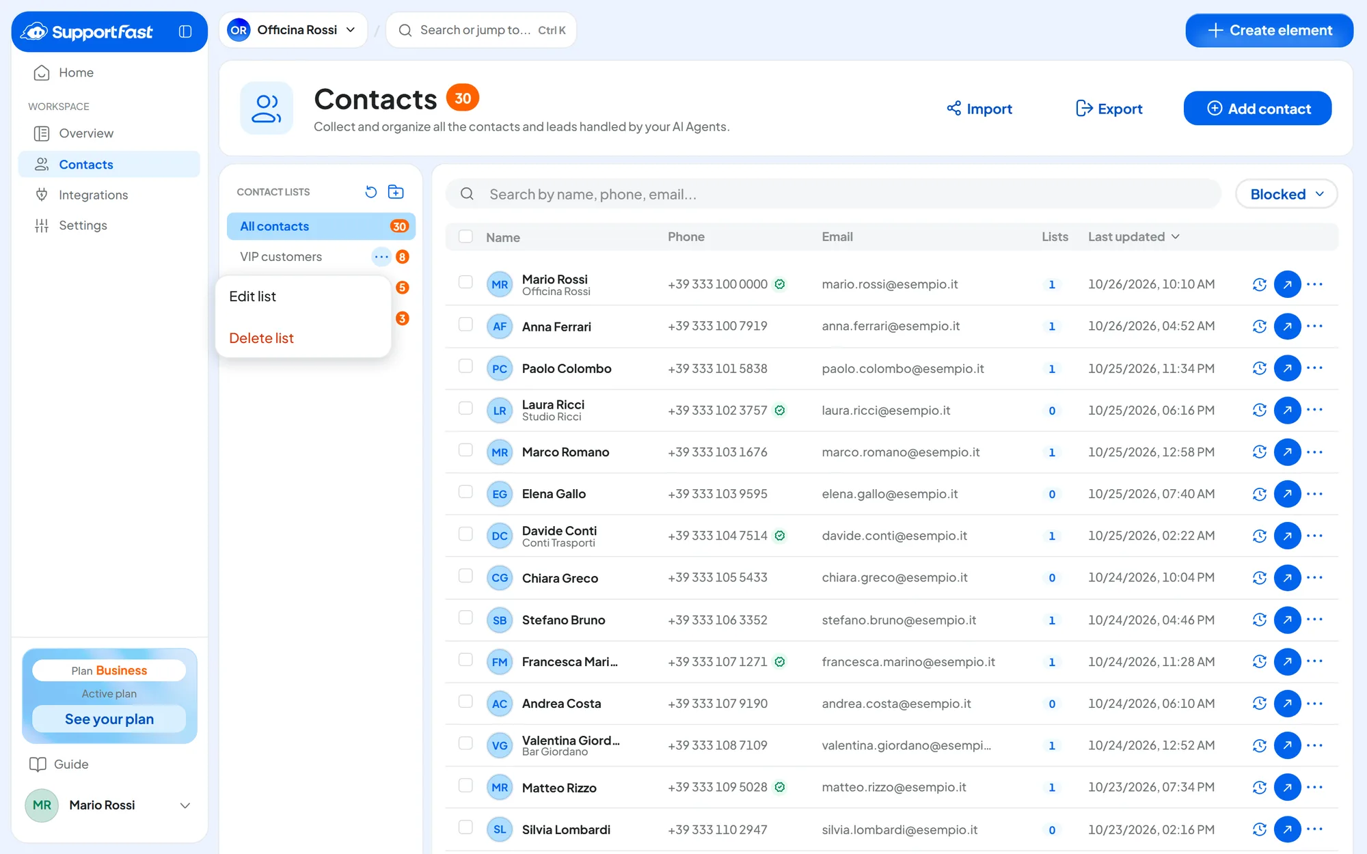The height and width of the screenshot is (854, 1367).
Task: Open Settings in the sidebar
Action: [109, 225]
